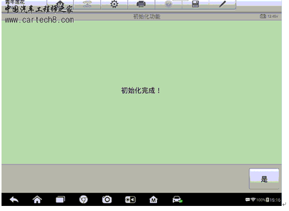Go back with Android back arrow
The width and height of the screenshot is (289, 211).
[x=14, y=199]
